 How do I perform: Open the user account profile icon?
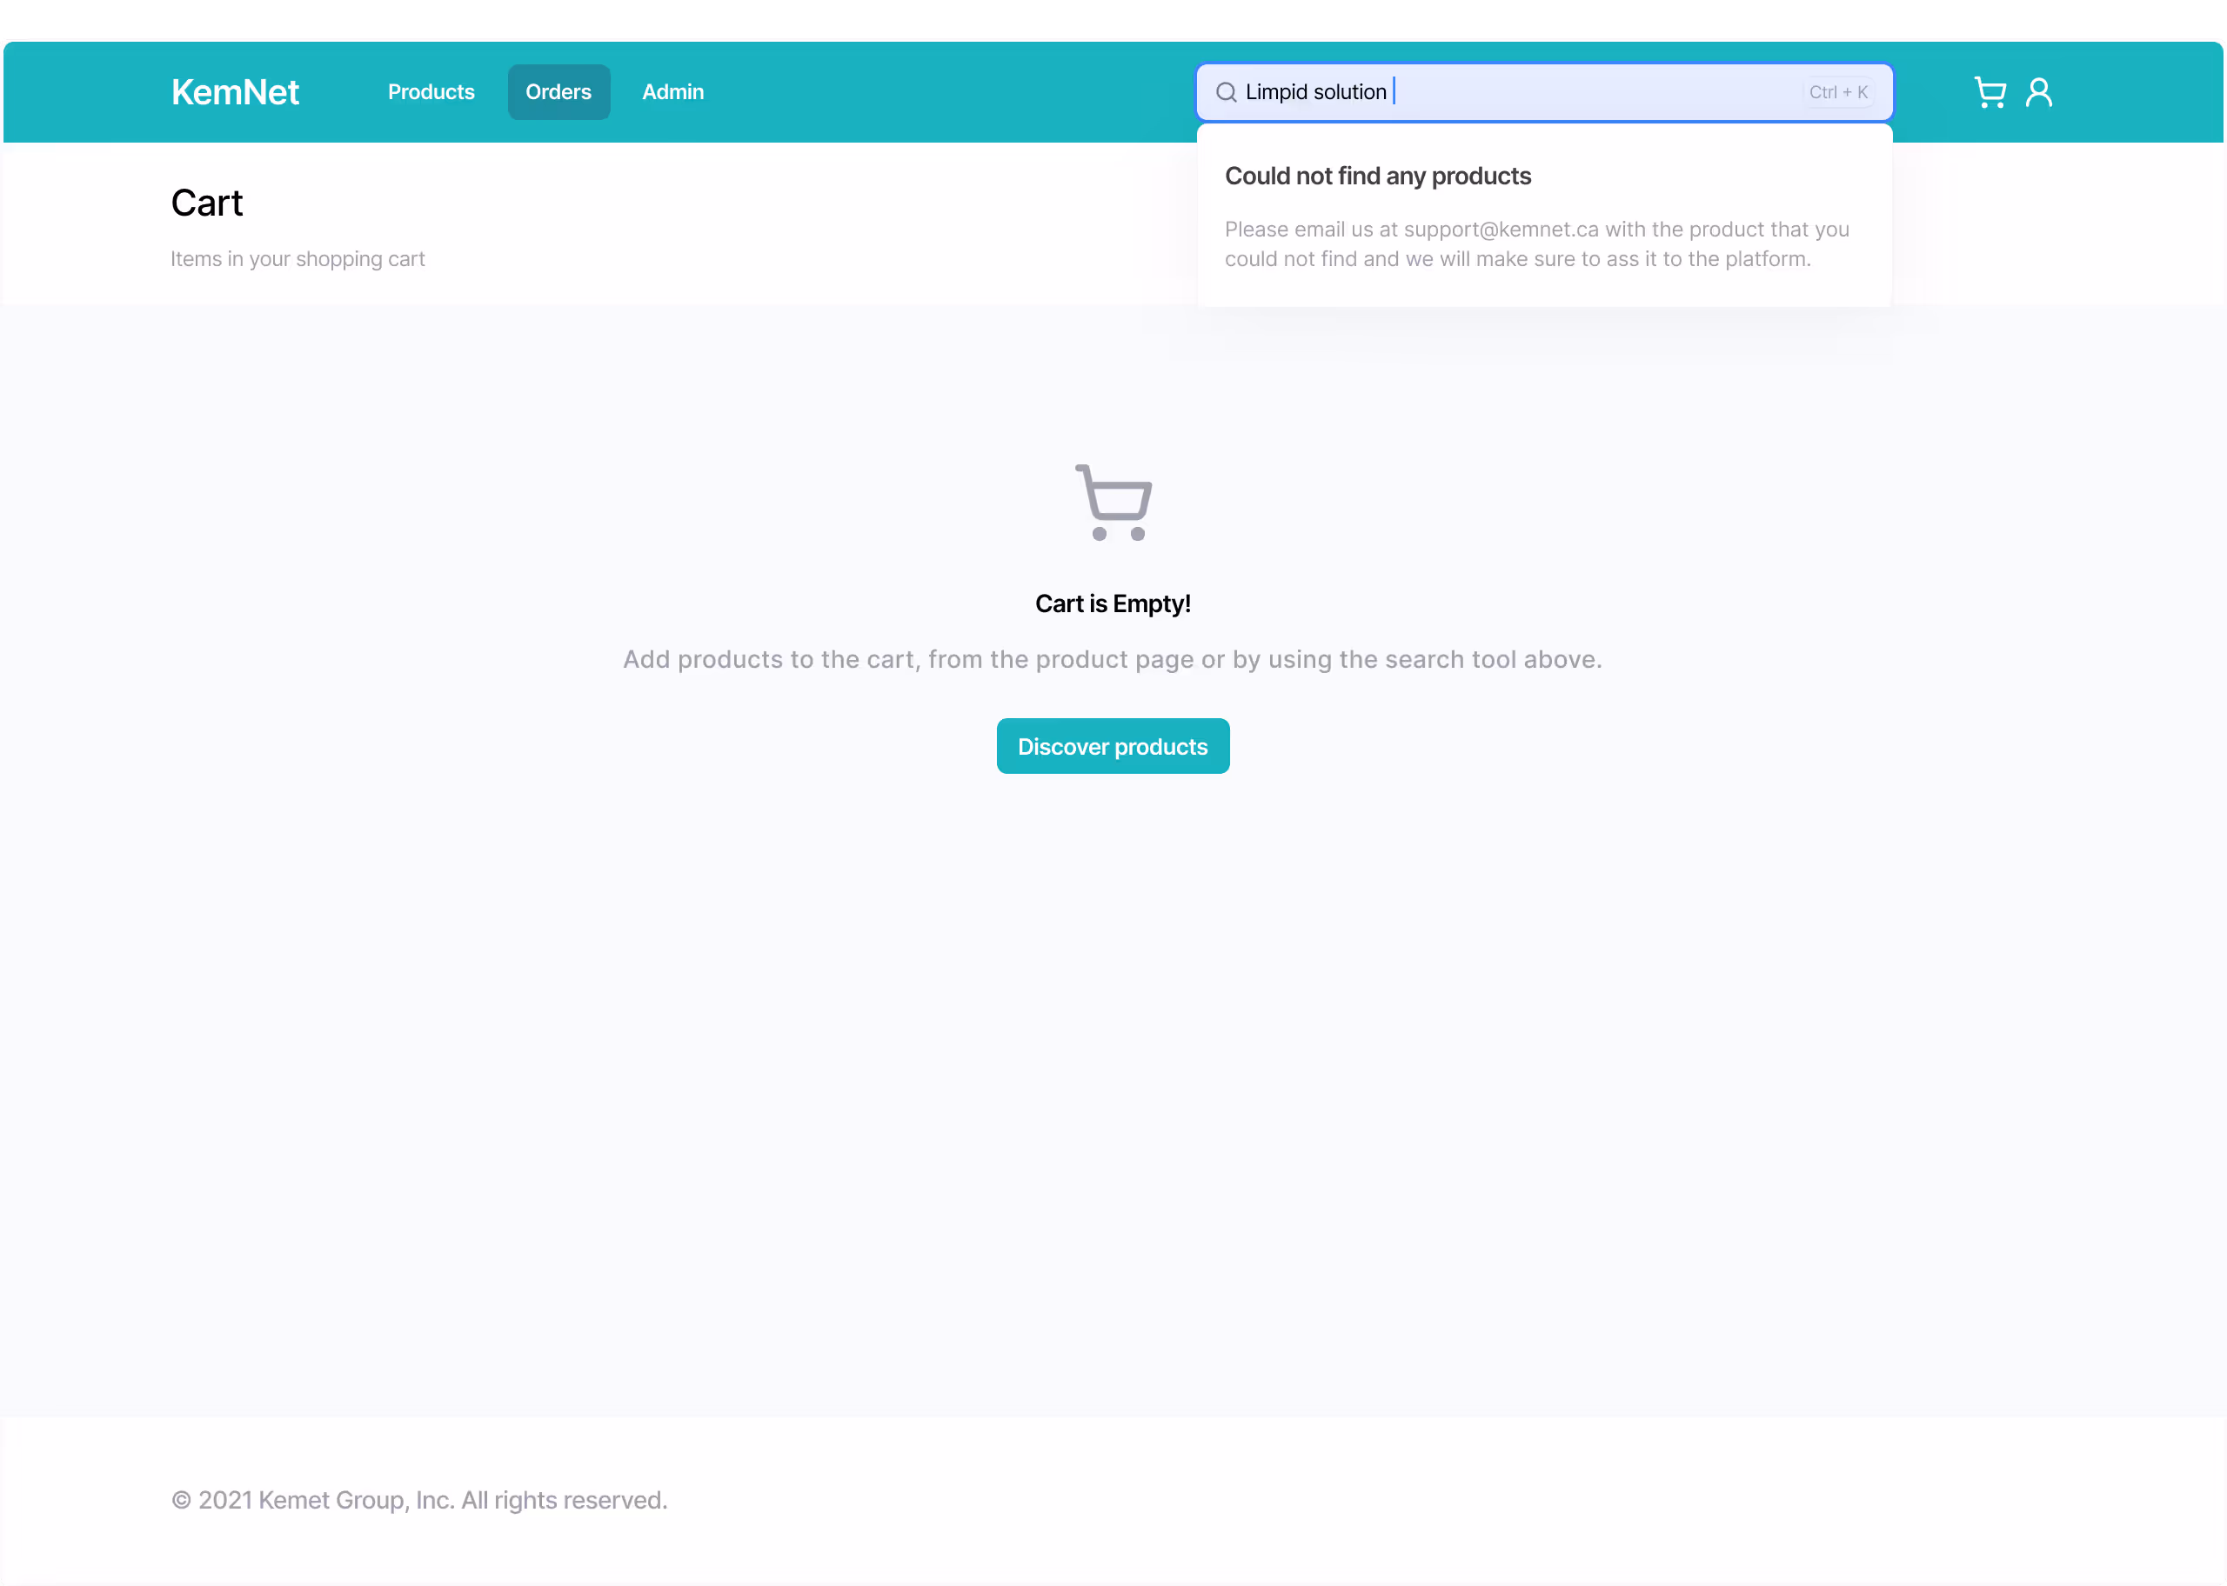click(x=2038, y=93)
